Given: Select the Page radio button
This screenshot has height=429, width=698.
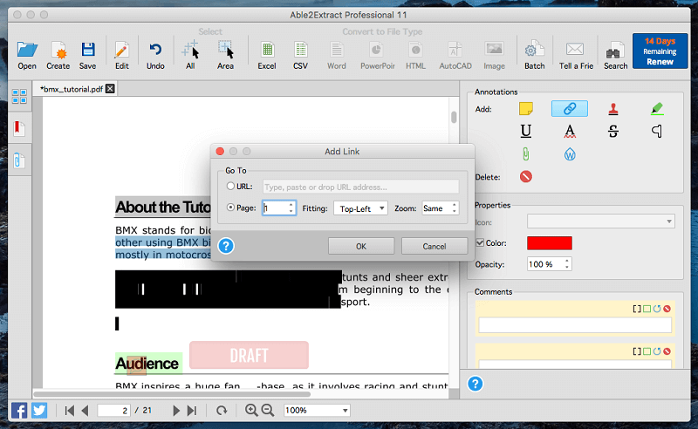Looking at the screenshot, I should tap(230, 208).
